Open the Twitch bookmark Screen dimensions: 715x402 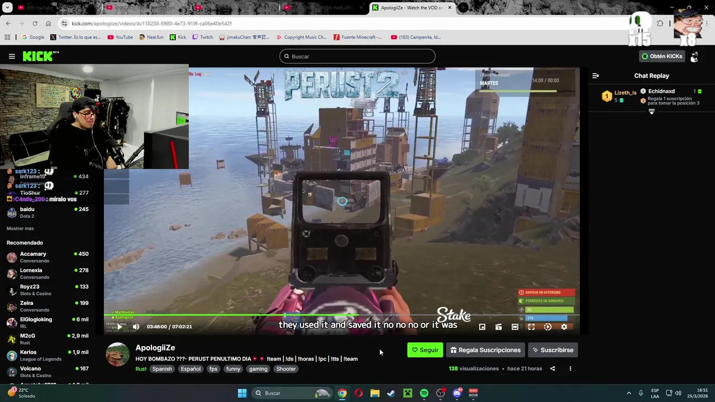[202, 37]
